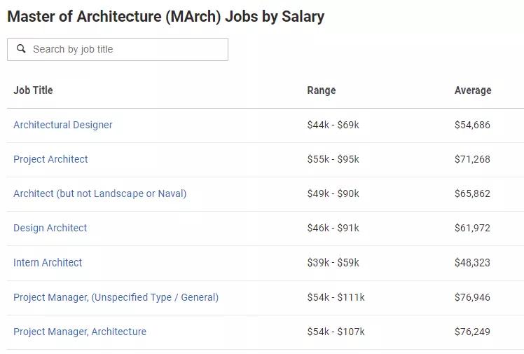Select Architect (but not Landscape or Naval)
The image size is (524, 354).
click(100, 193)
